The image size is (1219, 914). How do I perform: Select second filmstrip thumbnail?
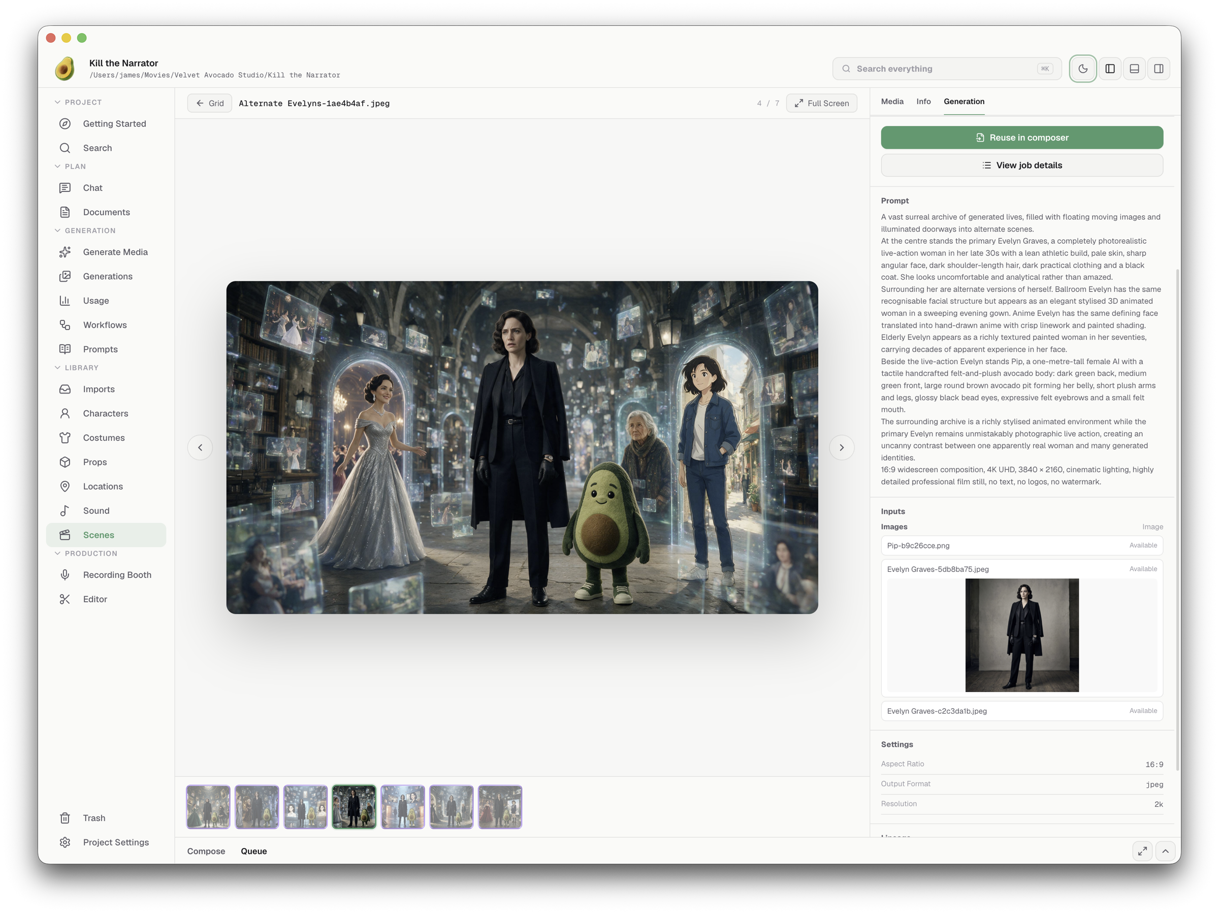257,806
